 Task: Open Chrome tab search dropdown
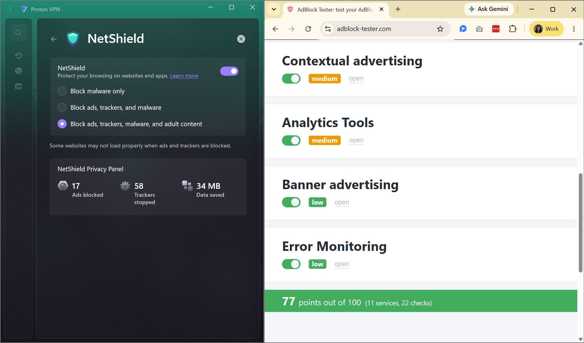(274, 9)
